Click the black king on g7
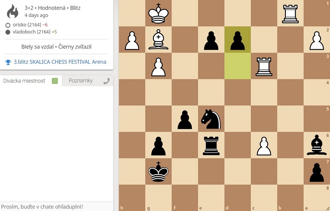The height and width of the screenshot is (211, 330). point(158,172)
